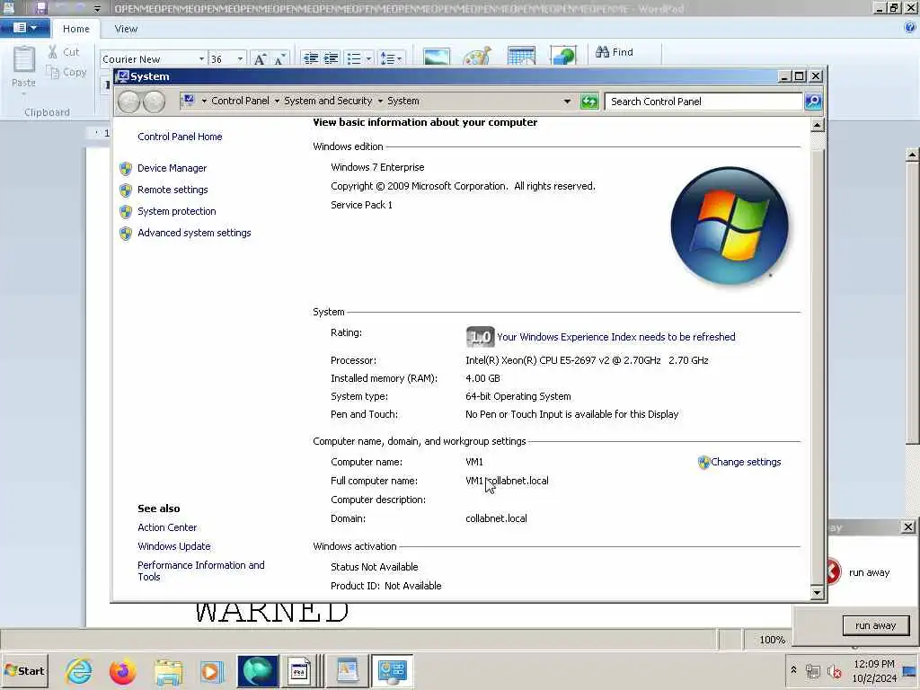Click the Windows Experience Index refresh link
Image resolution: width=920 pixels, height=690 pixels.
click(x=616, y=337)
